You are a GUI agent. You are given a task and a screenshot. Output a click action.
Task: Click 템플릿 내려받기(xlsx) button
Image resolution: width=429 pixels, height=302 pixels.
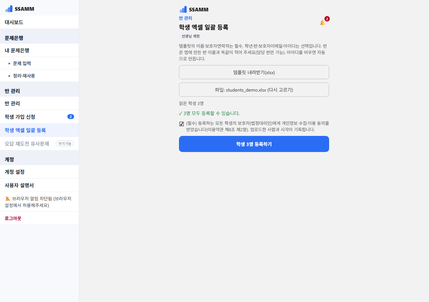tap(254, 72)
